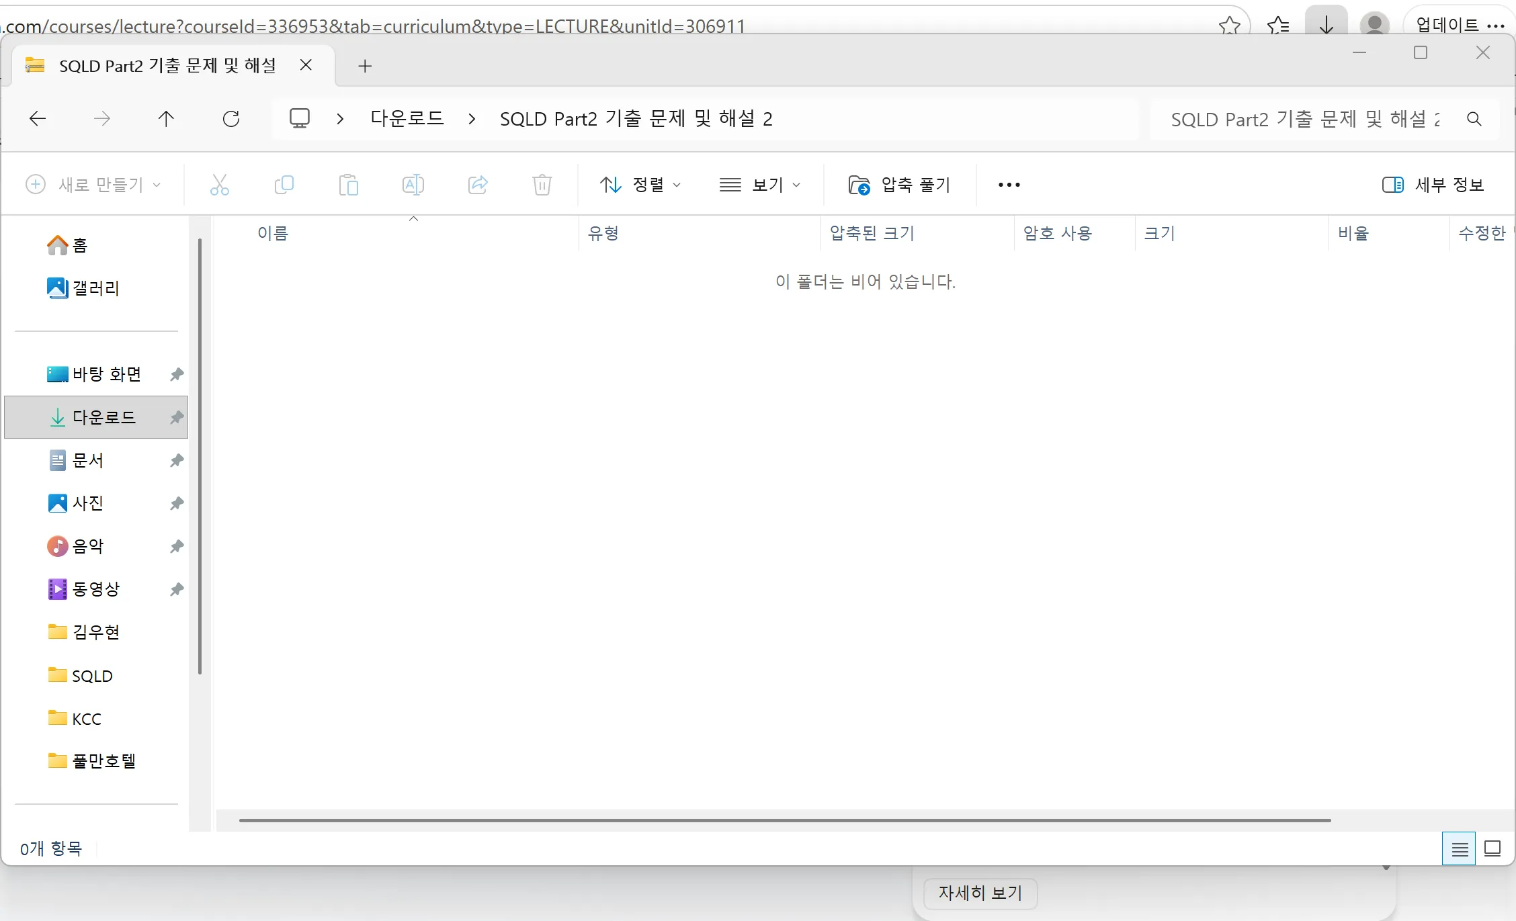Open the browser favorites list icon
This screenshot has width=1516, height=921.
pos(1277,26)
